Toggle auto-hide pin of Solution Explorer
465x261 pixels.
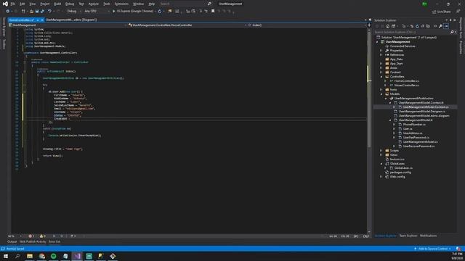[x=450, y=20]
